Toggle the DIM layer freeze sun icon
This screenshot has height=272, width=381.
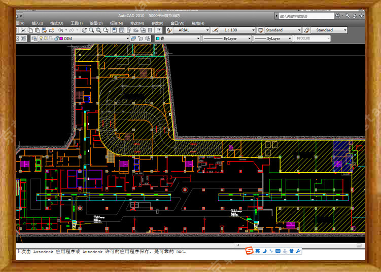point(46,38)
